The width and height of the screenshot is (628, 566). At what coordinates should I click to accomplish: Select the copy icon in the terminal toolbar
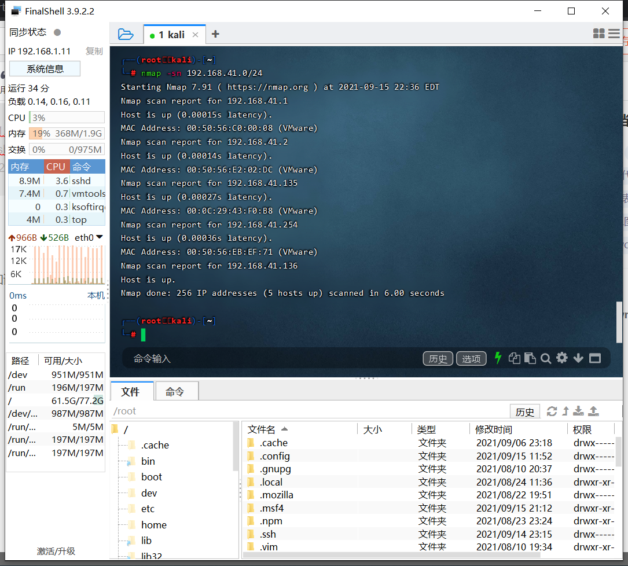pos(514,358)
